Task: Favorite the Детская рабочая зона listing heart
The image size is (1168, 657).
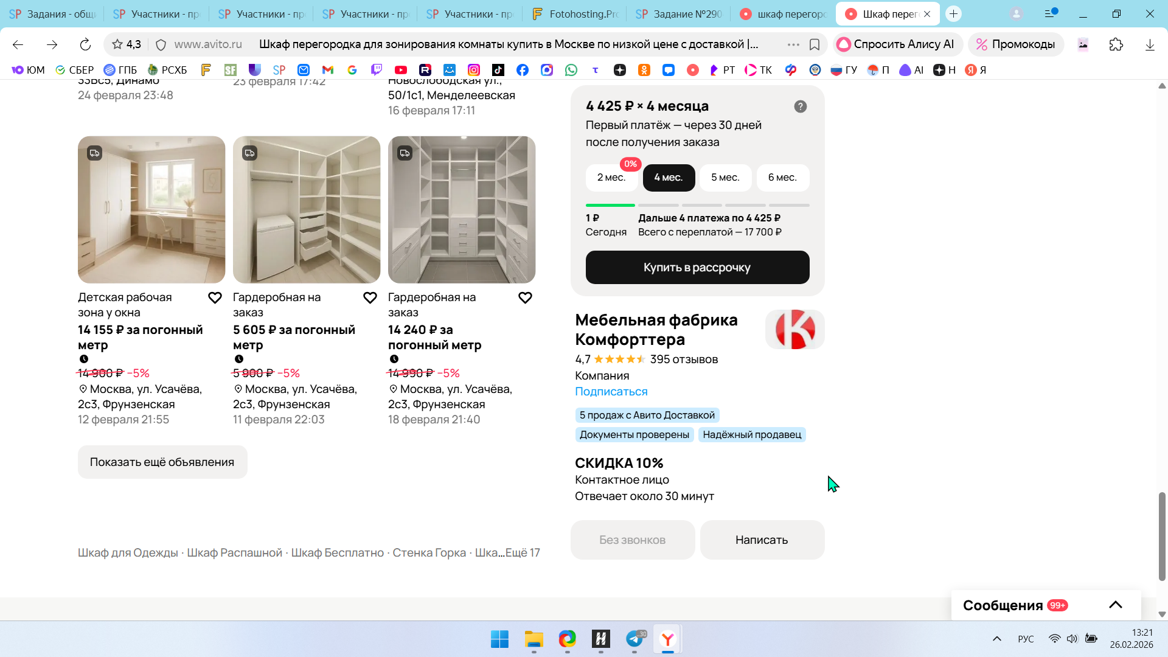Action: (215, 297)
